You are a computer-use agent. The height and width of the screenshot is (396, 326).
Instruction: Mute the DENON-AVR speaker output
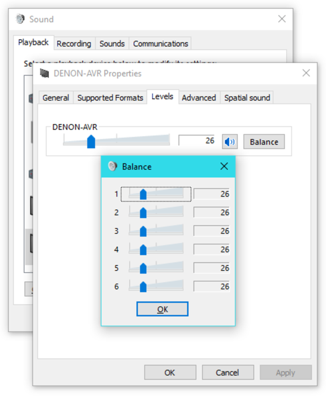pyautogui.click(x=229, y=141)
